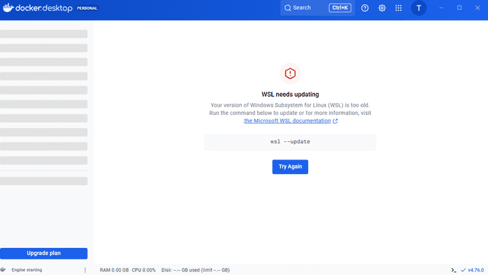Click the v4.76.0 version label
This screenshot has height=275, width=488.
[x=476, y=270]
